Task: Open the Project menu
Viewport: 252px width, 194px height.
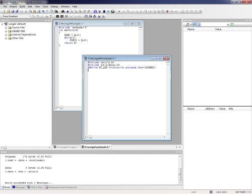Action: (x=13, y=7)
